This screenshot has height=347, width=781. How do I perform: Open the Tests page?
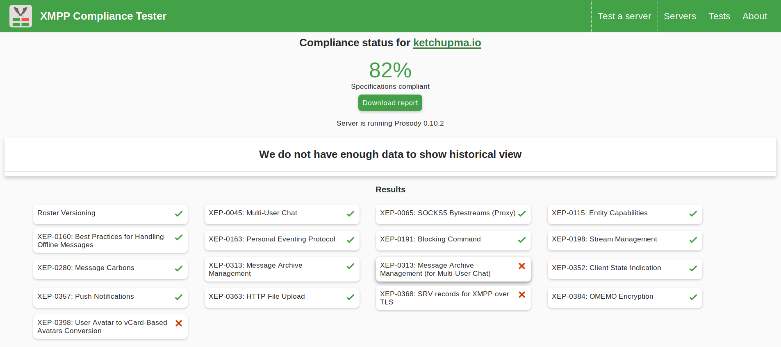[x=719, y=16]
